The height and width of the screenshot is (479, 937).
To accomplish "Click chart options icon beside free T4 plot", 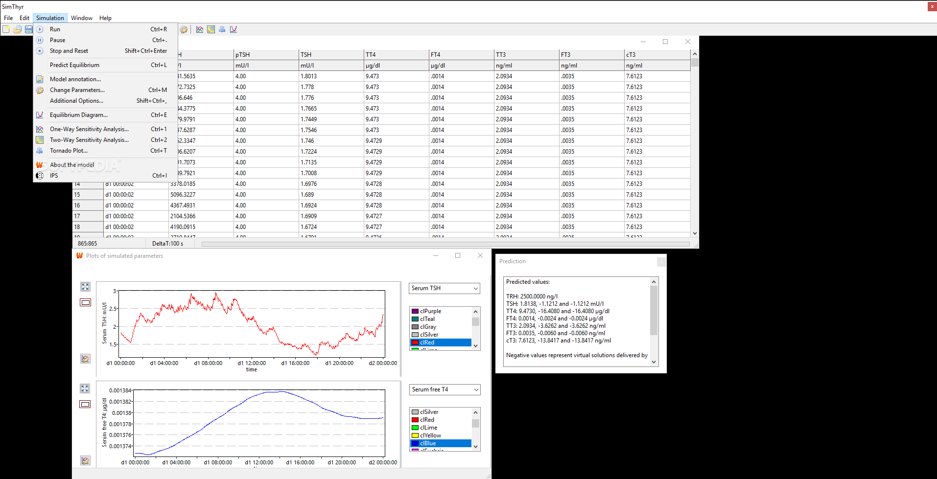I will point(85,460).
